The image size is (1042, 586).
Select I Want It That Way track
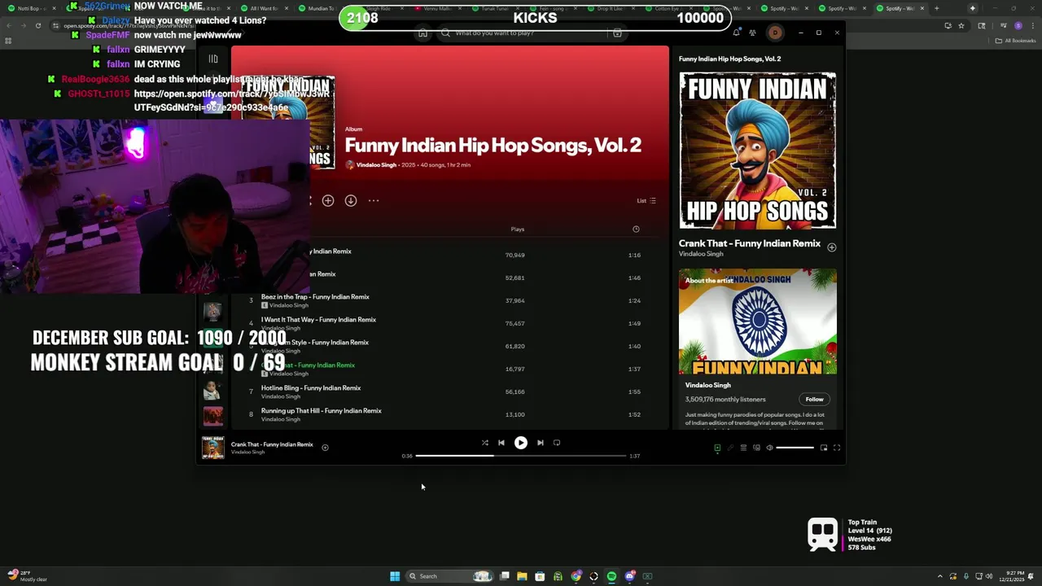pos(318,320)
